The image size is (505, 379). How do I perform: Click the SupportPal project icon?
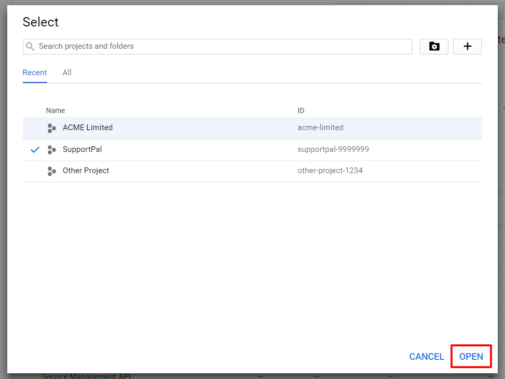pos(51,150)
